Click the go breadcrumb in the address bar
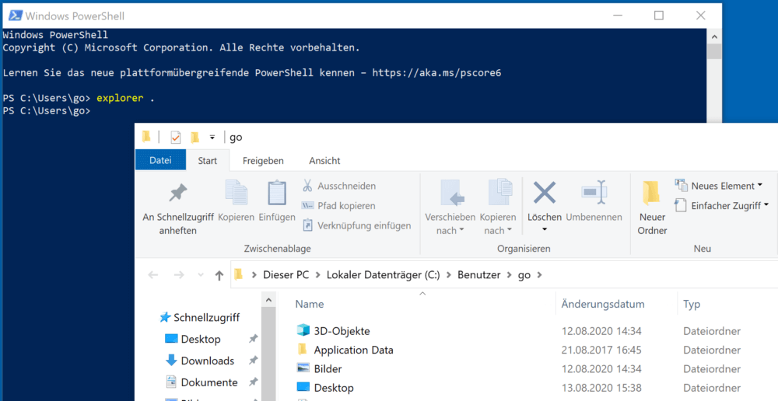Image resolution: width=778 pixels, height=401 pixels. (x=524, y=275)
